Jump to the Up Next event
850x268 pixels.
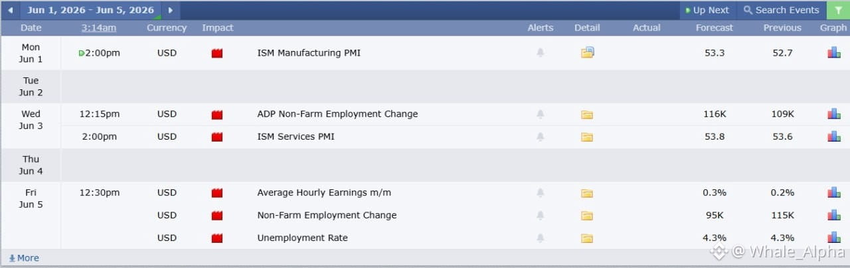pyautogui.click(x=707, y=10)
